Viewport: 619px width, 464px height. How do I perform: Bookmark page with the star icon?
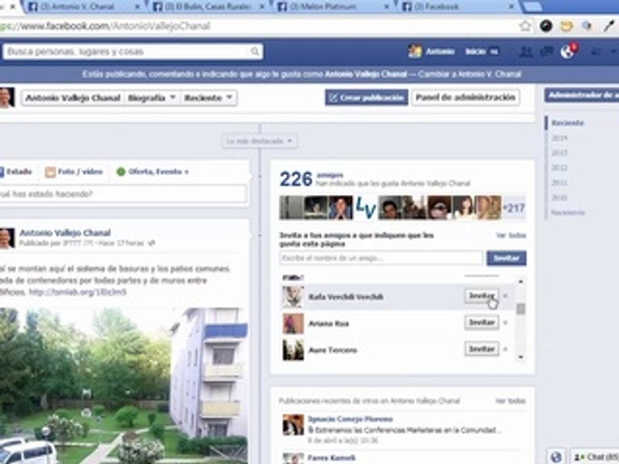click(525, 26)
